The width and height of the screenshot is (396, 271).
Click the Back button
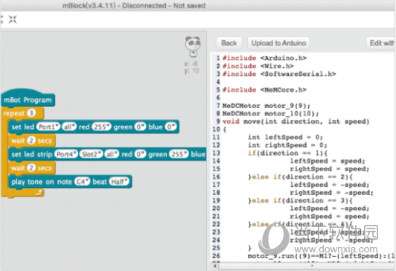[229, 43]
